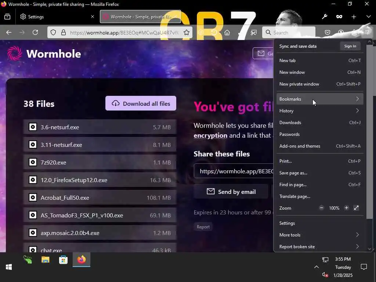Expand the History submenu
Screen dimensions: 376x282
point(320,111)
